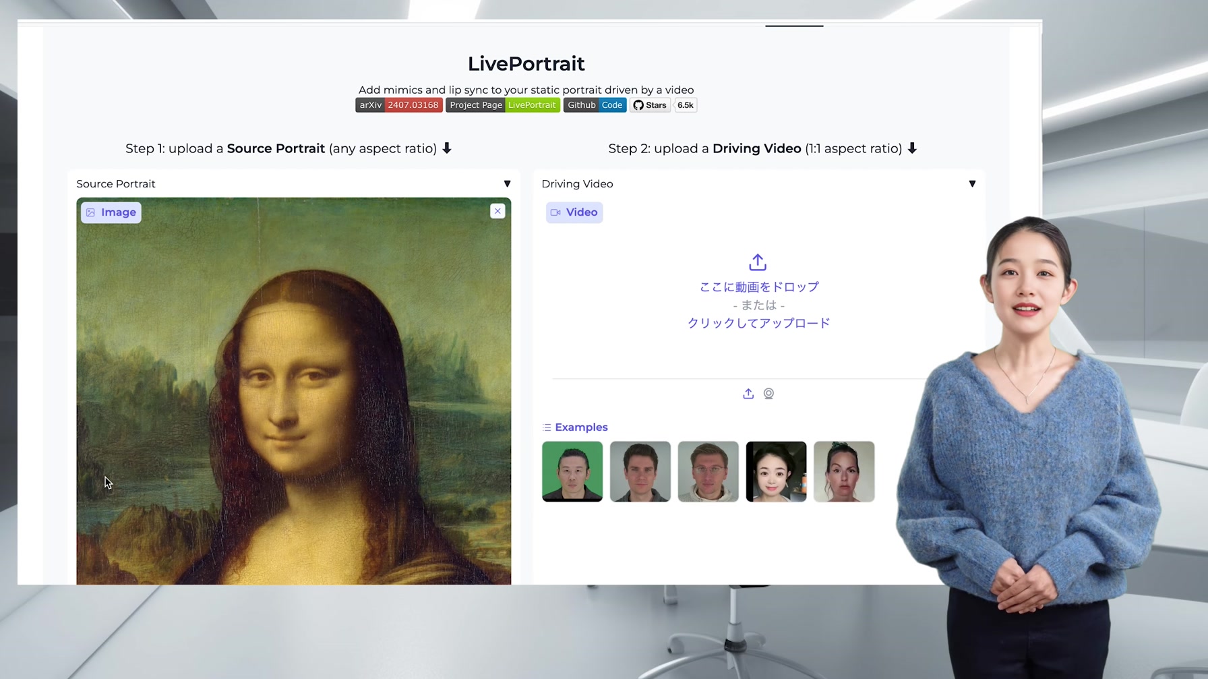The width and height of the screenshot is (1208, 679).
Task: Click the LivePortrait page title
Action: 526,63
